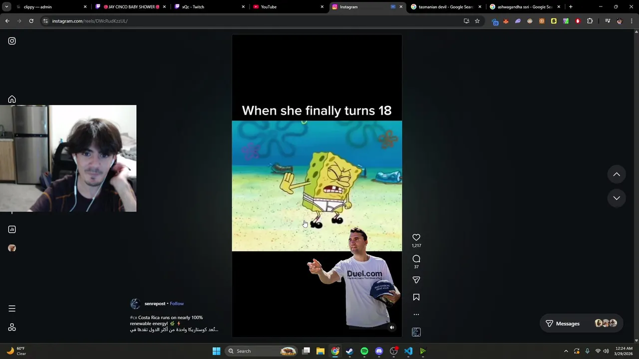Screen dimensions: 639x359
Task: Open File Explorer from taskbar
Action: pyautogui.click(x=320, y=351)
